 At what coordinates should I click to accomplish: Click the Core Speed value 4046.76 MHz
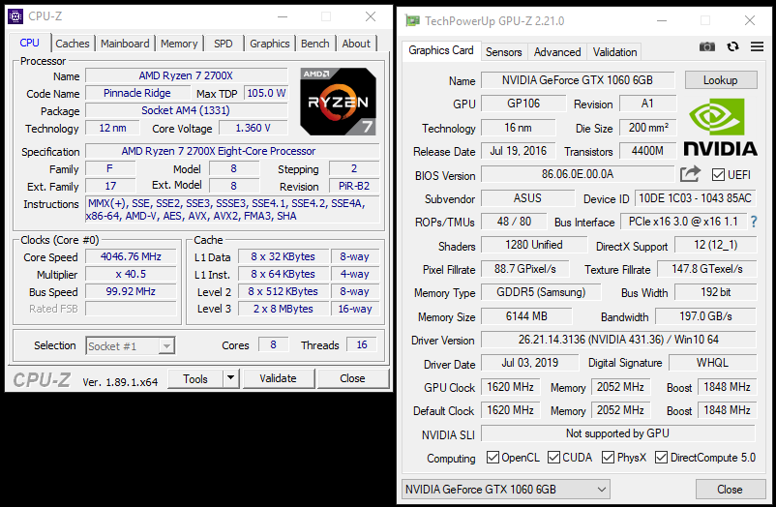[x=132, y=256]
